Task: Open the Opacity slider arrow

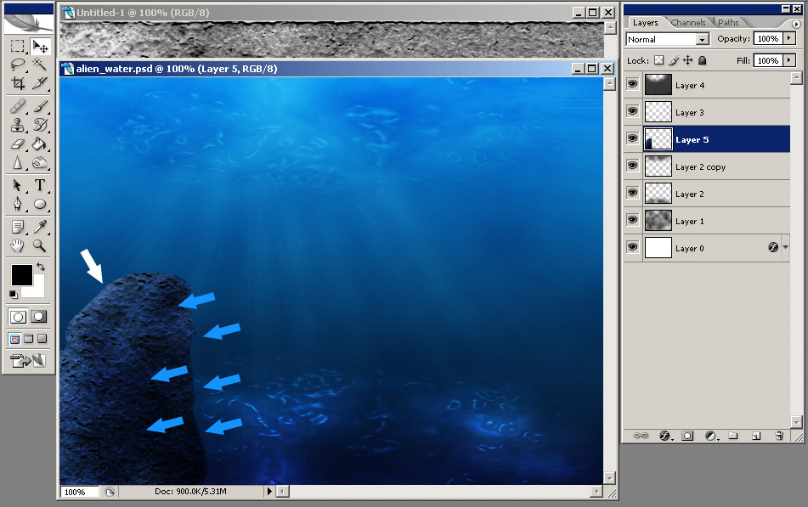Action: coord(789,38)
